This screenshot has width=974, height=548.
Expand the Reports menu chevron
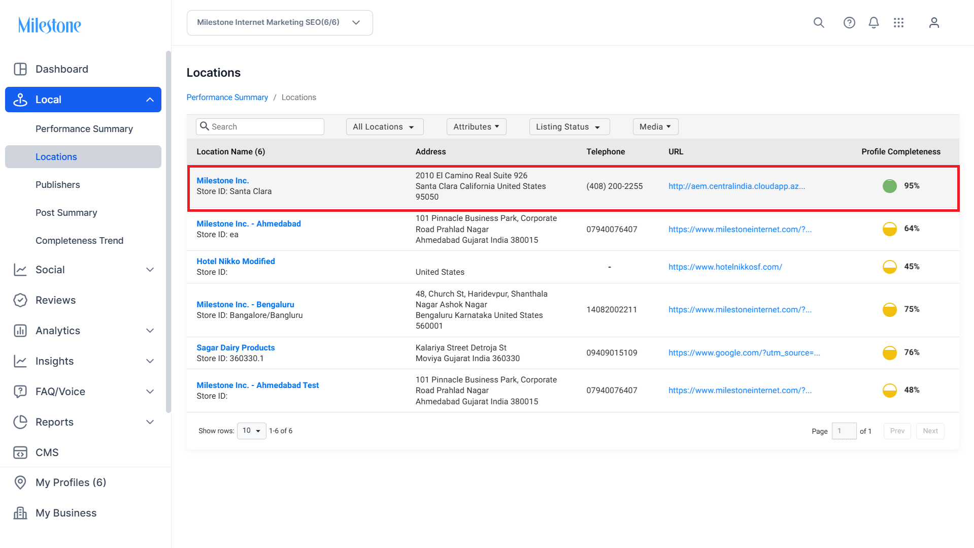pos(150,422)
